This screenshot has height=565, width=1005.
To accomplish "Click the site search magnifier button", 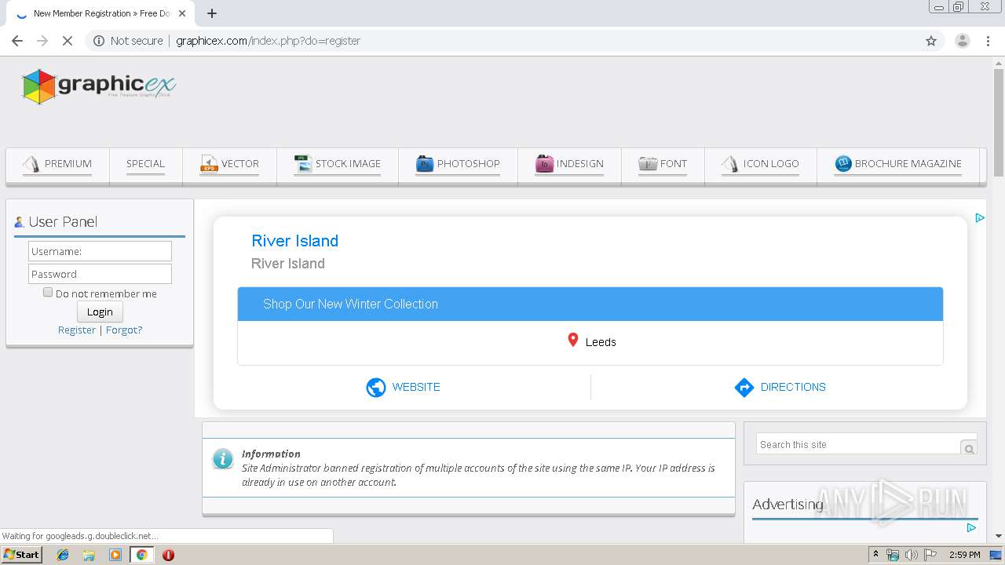I will click(969, 448).
